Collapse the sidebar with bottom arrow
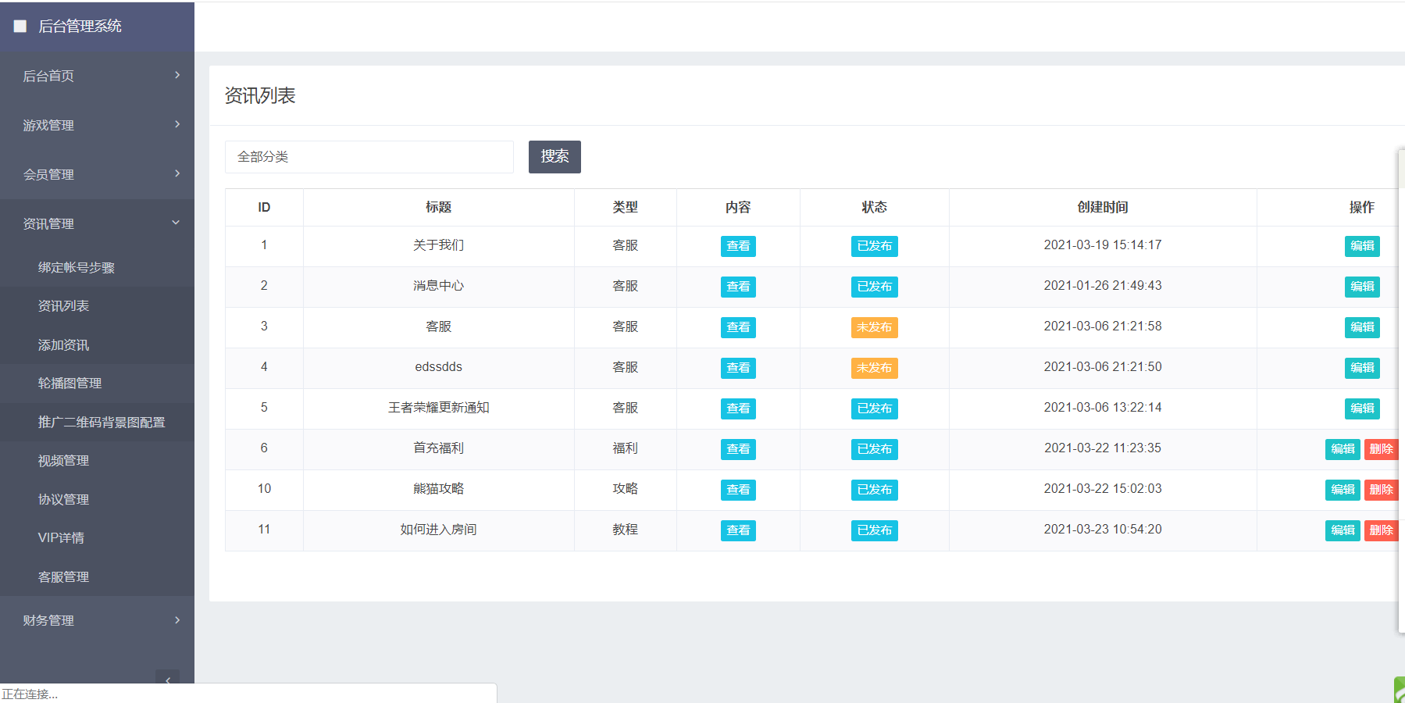This screenshot has height=703, width=1405. (167, 679)
